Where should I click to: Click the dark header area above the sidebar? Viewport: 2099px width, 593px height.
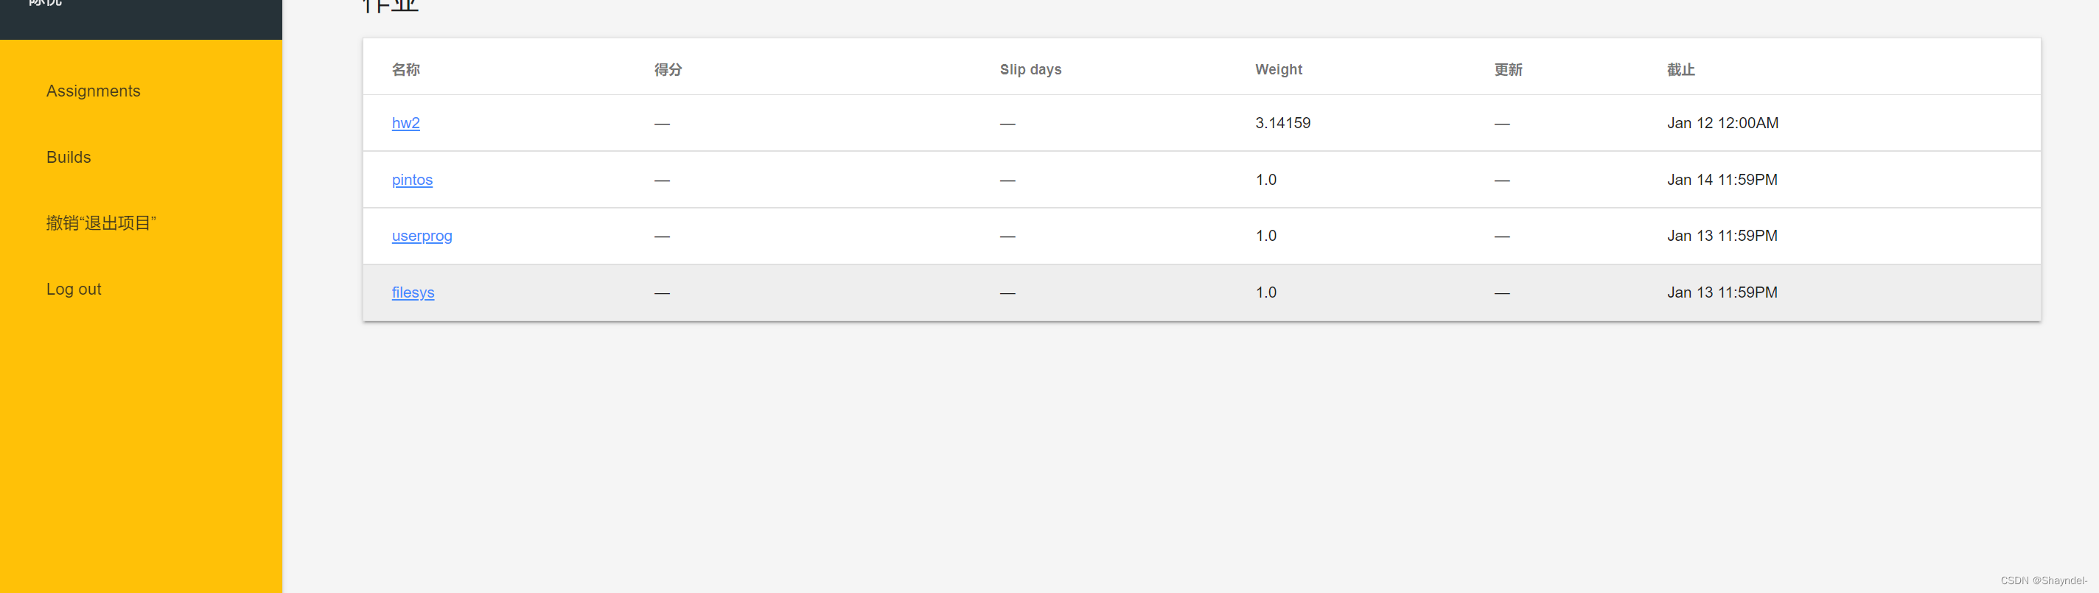point(141,20)
